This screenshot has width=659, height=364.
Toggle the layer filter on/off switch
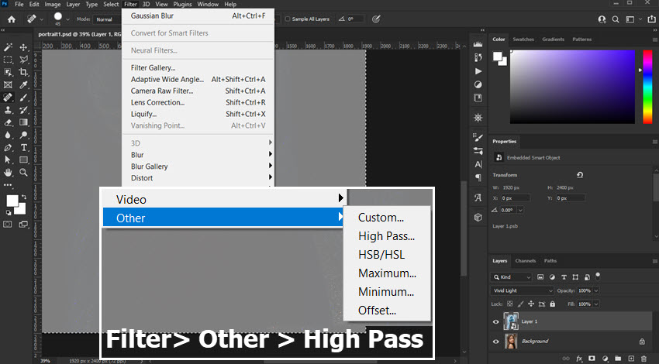(x=598, y=276)
